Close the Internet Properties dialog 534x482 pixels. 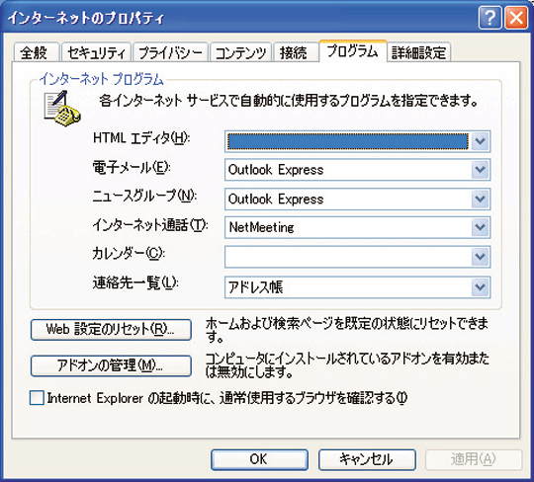pos(515,18)
